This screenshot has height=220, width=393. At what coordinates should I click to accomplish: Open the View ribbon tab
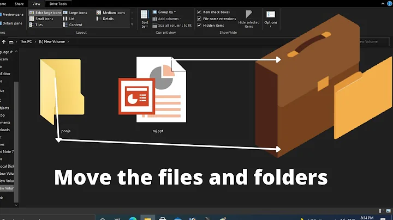[36, 4]
